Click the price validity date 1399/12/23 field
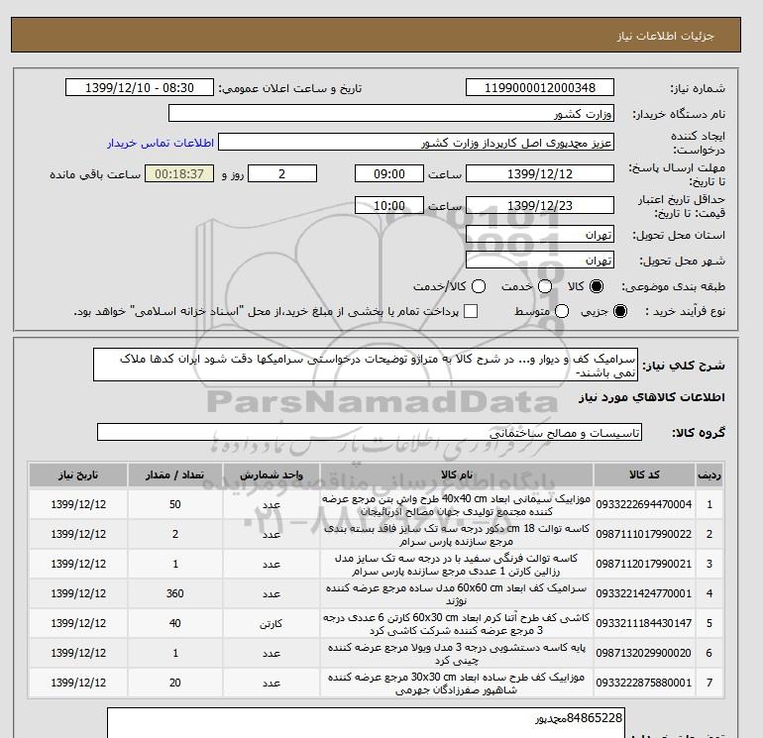This screenshot has height=738, width=763. point(540,205)
